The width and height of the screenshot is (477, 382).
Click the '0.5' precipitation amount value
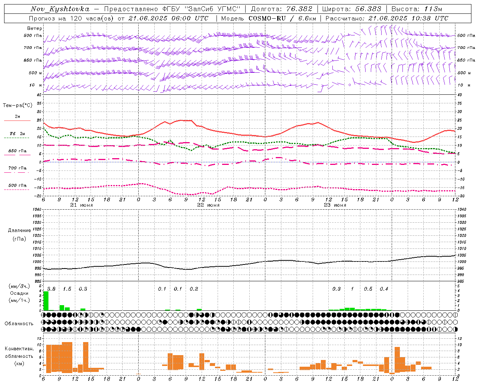(x=368, y=289)
